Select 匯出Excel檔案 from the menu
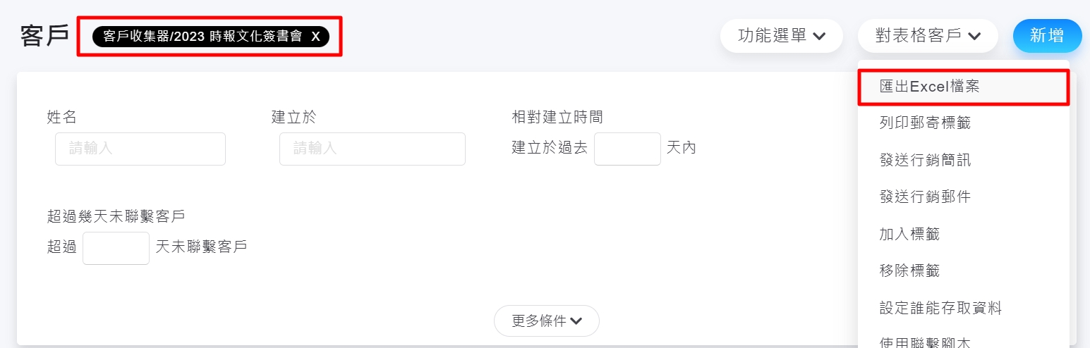 pos(929,87)
